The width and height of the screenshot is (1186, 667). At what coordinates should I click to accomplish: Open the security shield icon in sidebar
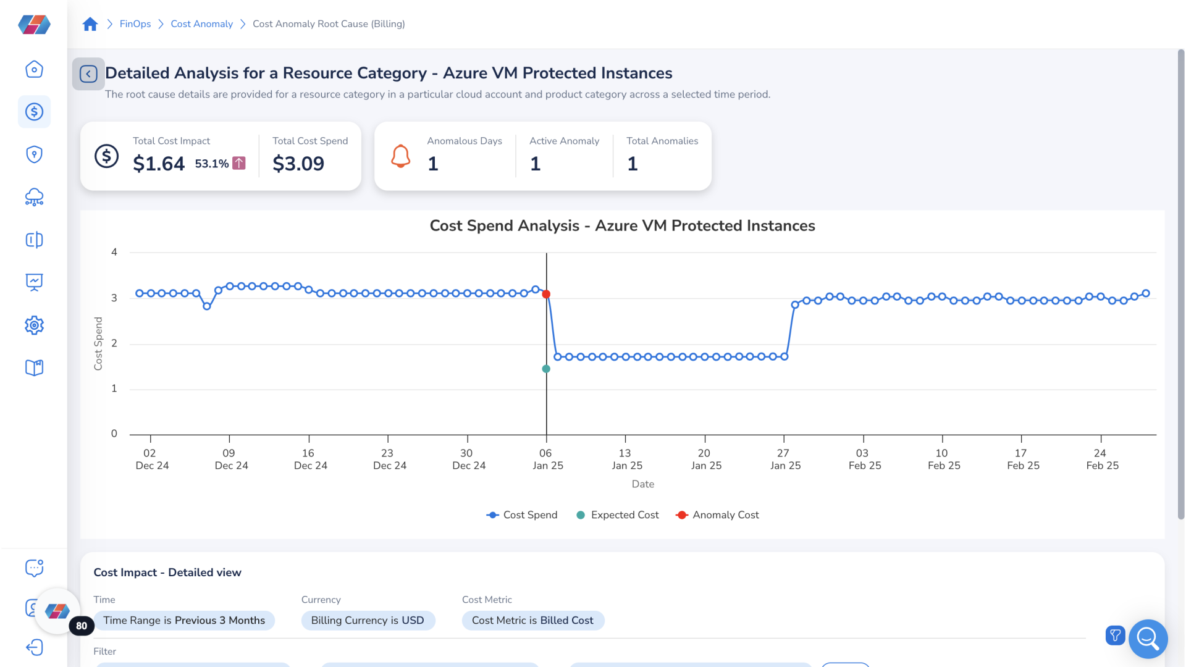(x=34, y=154)
